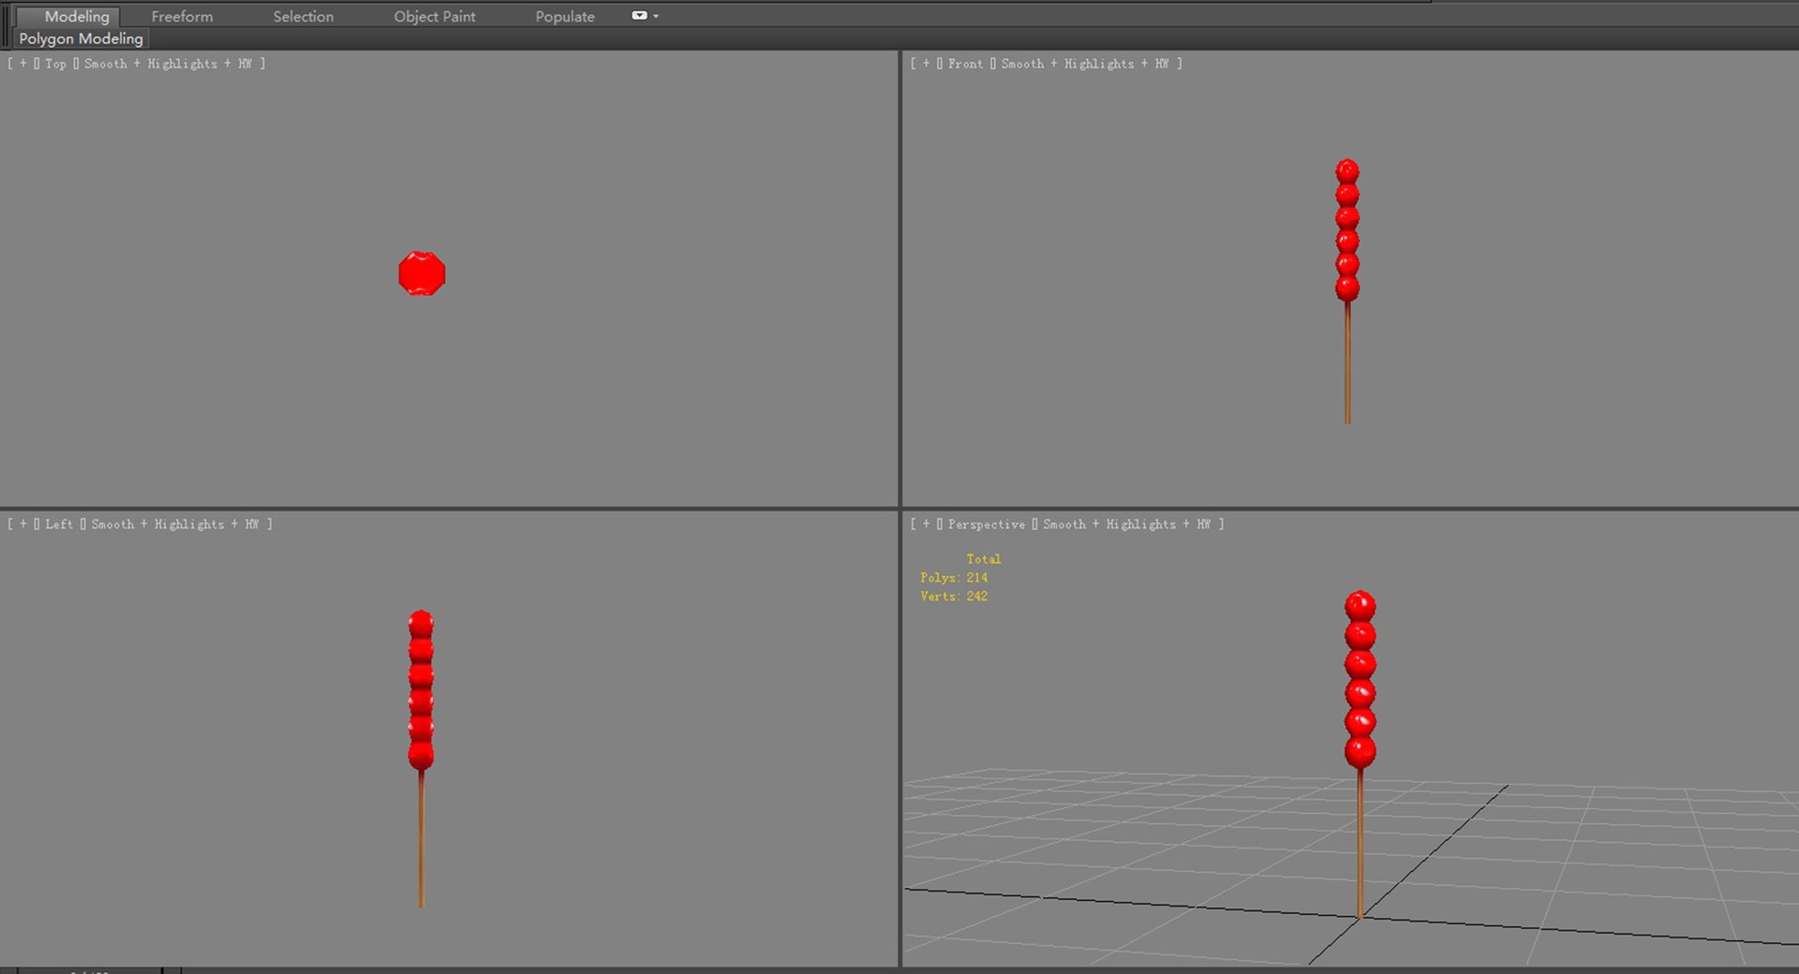
Task: Select the wooden stick in Perspective viewport
Action: [x=1360, y=843]
